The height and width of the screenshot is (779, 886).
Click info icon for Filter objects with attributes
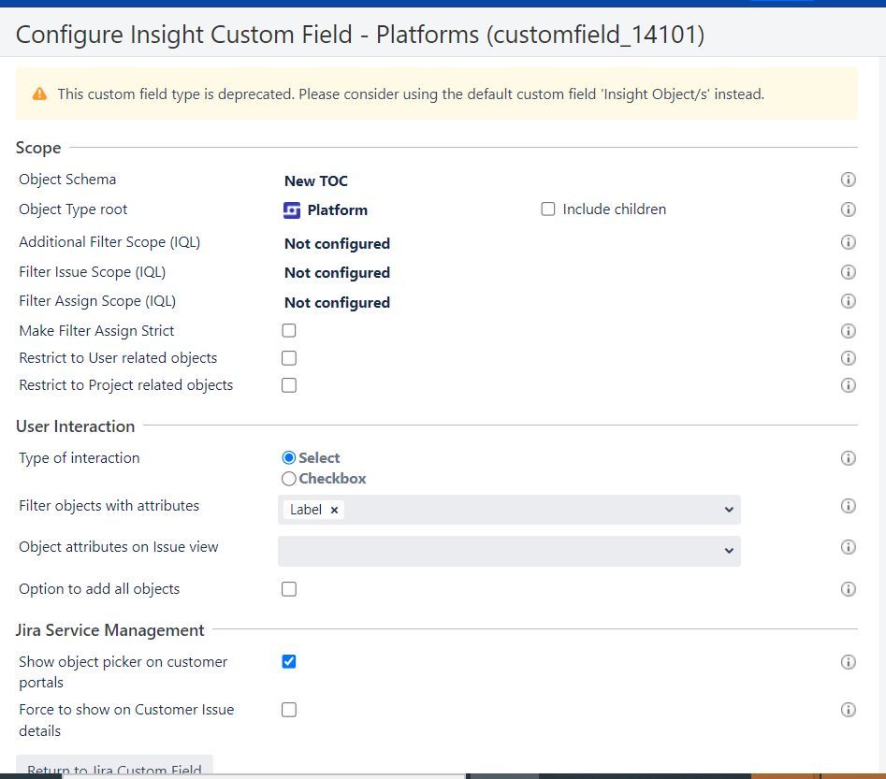[x=848, y=506]
